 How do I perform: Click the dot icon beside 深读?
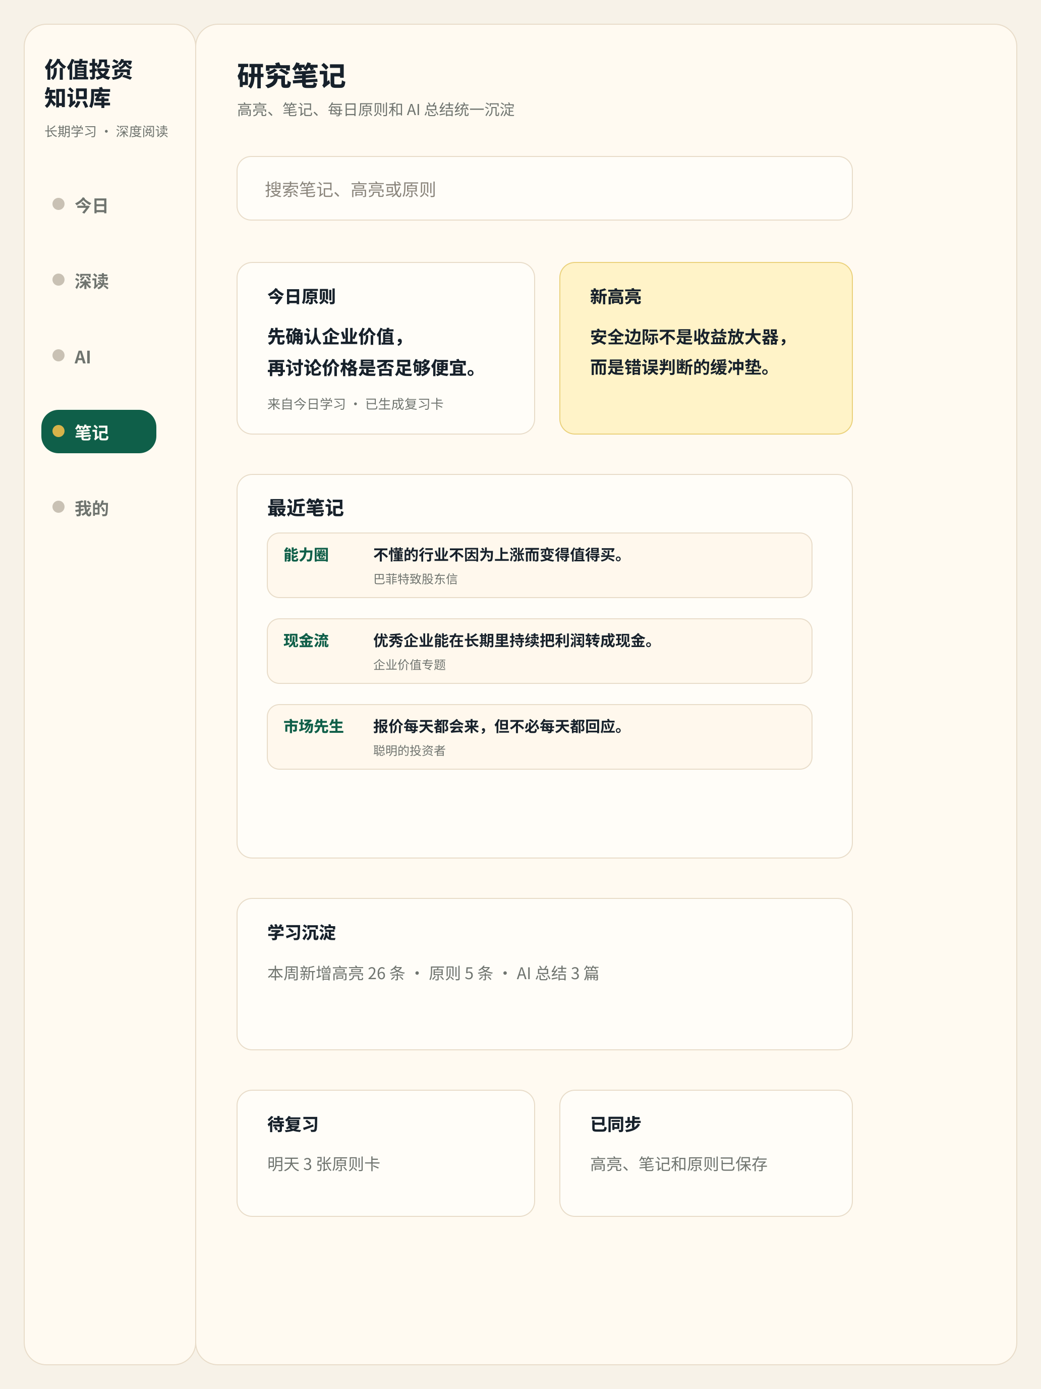click(x=59, y=280)
